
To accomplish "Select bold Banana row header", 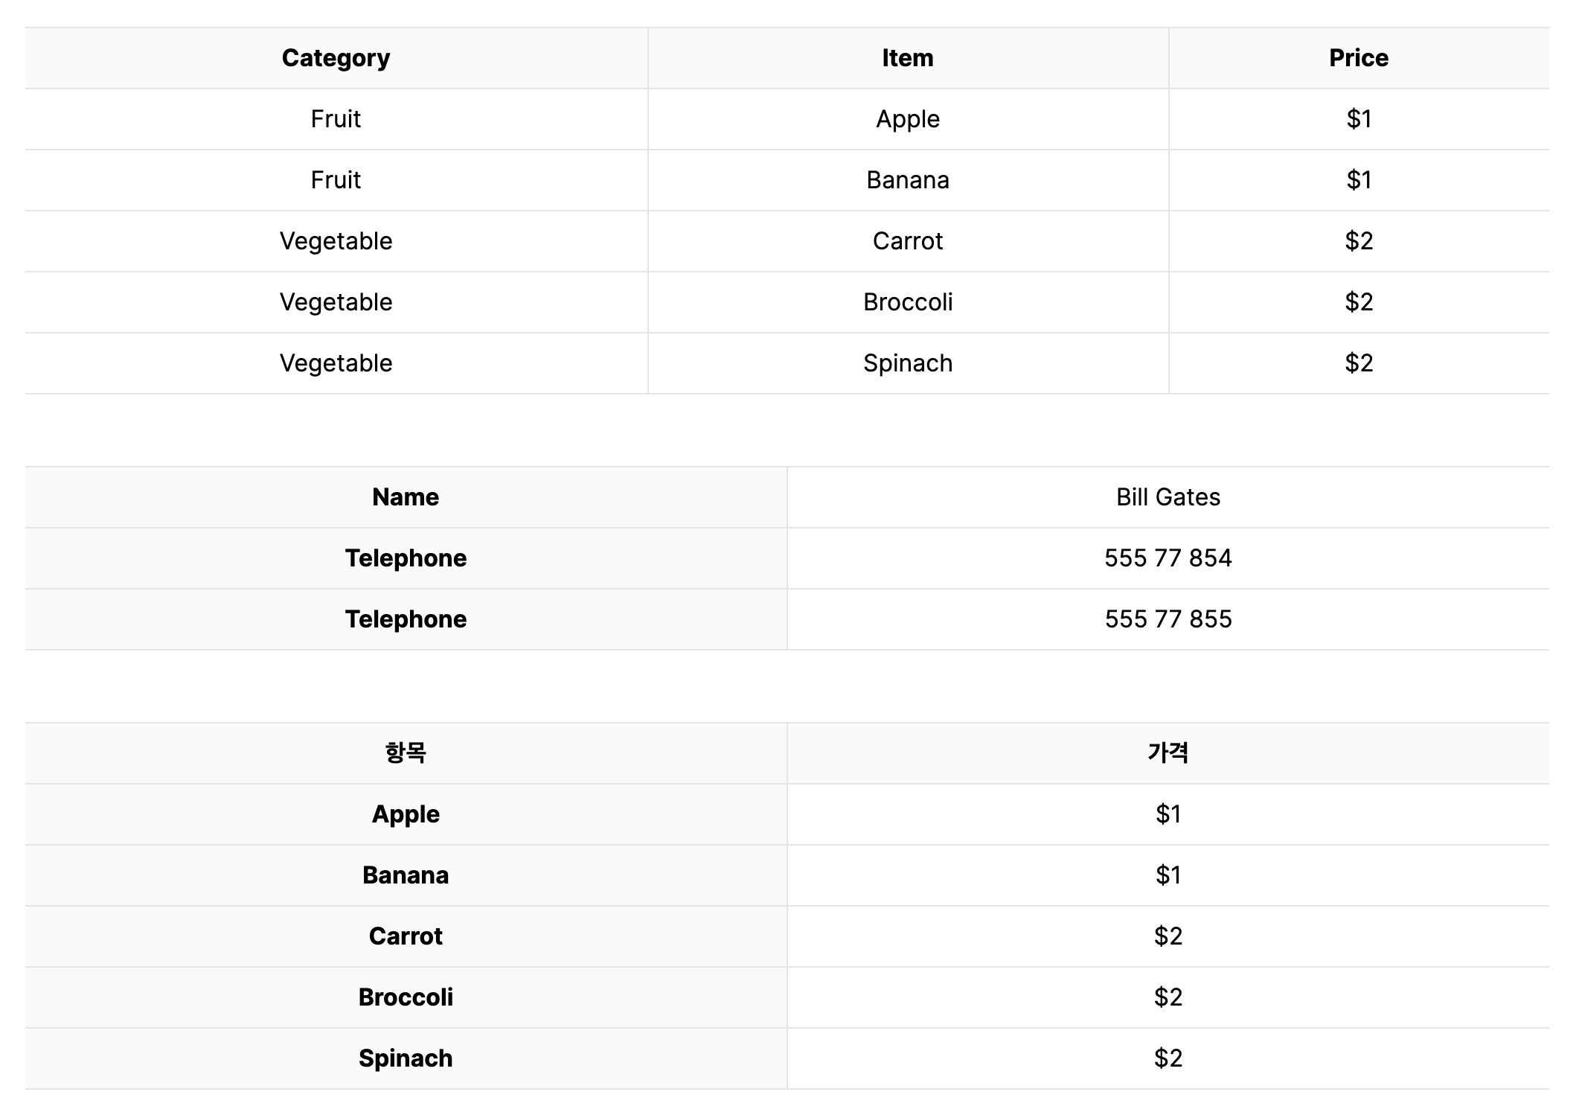I will (406, 875).
